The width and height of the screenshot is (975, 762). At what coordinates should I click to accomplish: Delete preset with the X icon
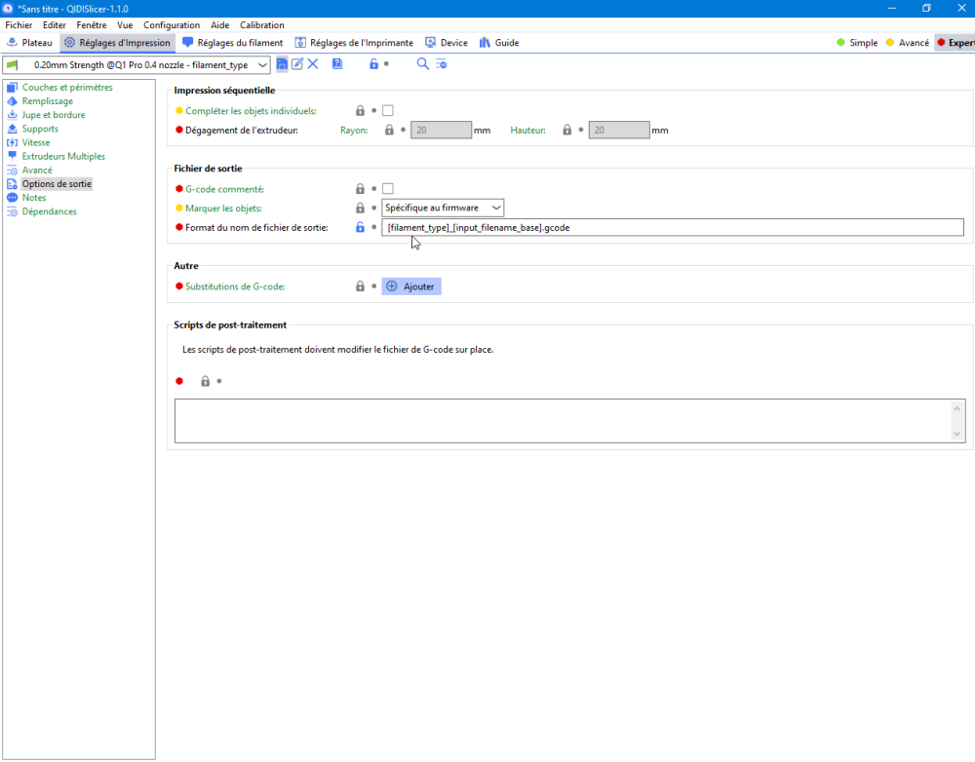(x=313, y=64)
